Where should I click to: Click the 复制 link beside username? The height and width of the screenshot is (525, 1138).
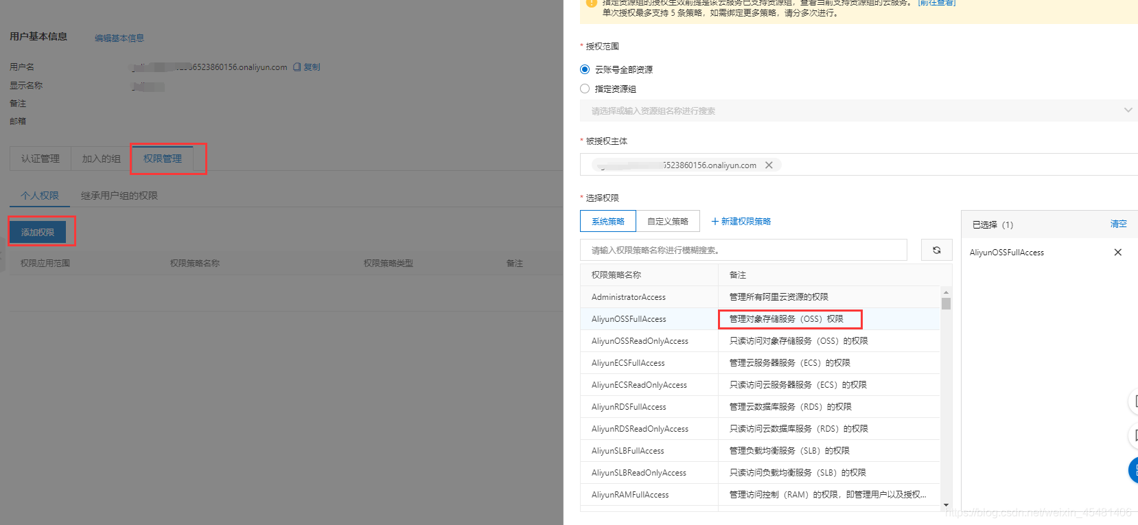[x=312, y=67]
